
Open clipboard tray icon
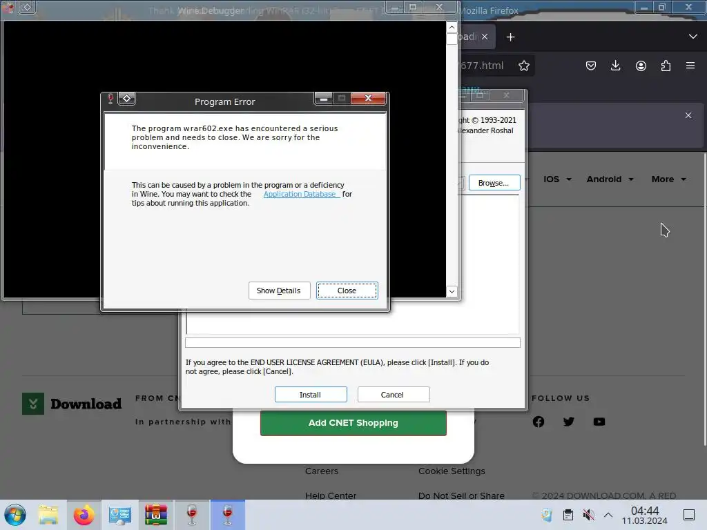coord(568,515)
